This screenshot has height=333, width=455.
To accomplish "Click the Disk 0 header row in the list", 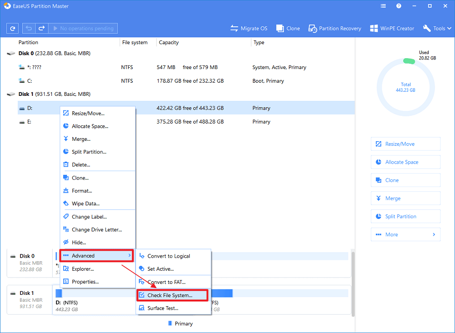I will point(55,53).
